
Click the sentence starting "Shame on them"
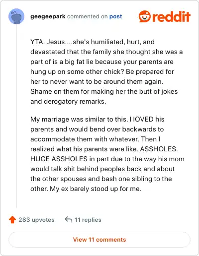104,96
